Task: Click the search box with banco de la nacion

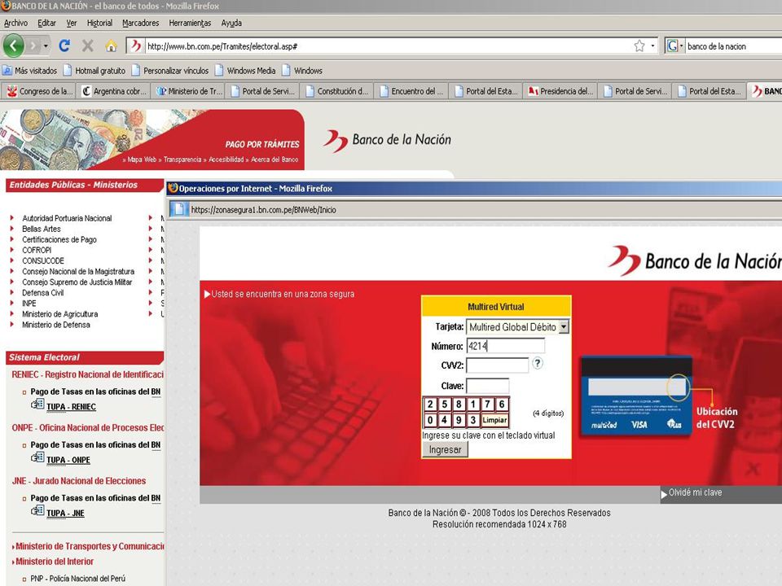Action: 733,46
